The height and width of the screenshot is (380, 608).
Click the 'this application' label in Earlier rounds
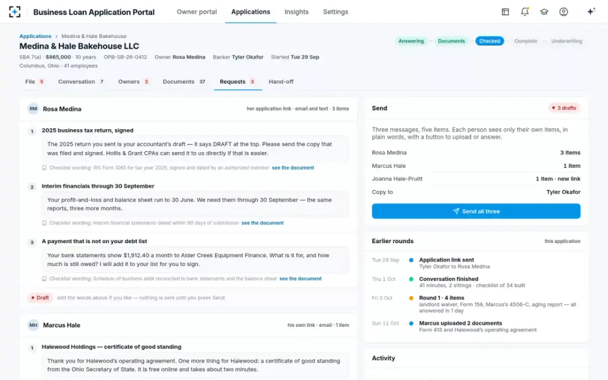[x=562, y=241]
